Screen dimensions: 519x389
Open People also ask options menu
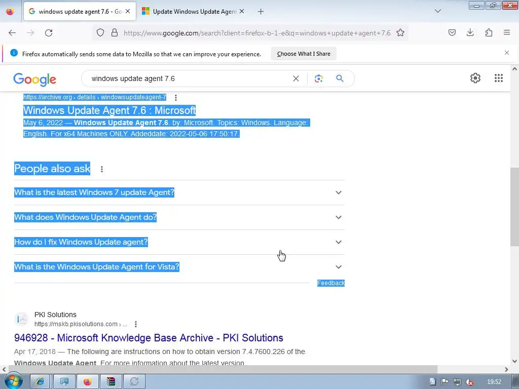tap(102, 169)
